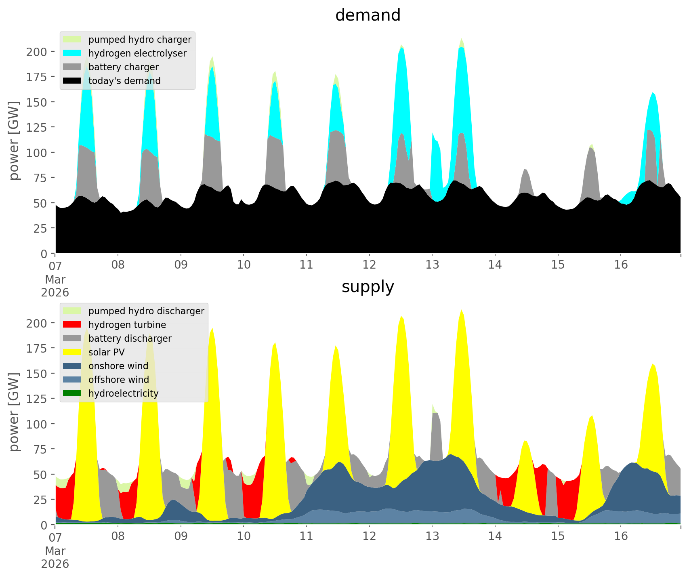
Task: Click the 200 tick on demand y-axis
Action: pos(37,52)
